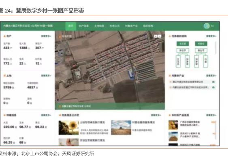
Task: Expand 查看更多 in the 农户 panel
Action: point(46,36)
